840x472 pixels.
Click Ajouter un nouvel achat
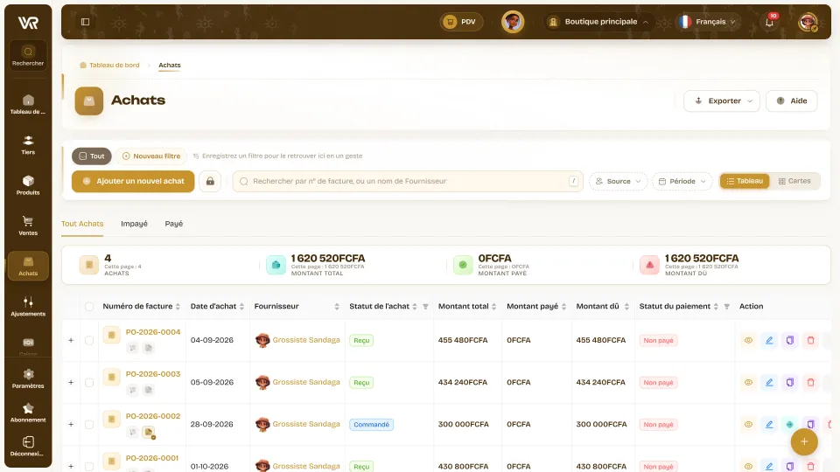pos(133,182)
